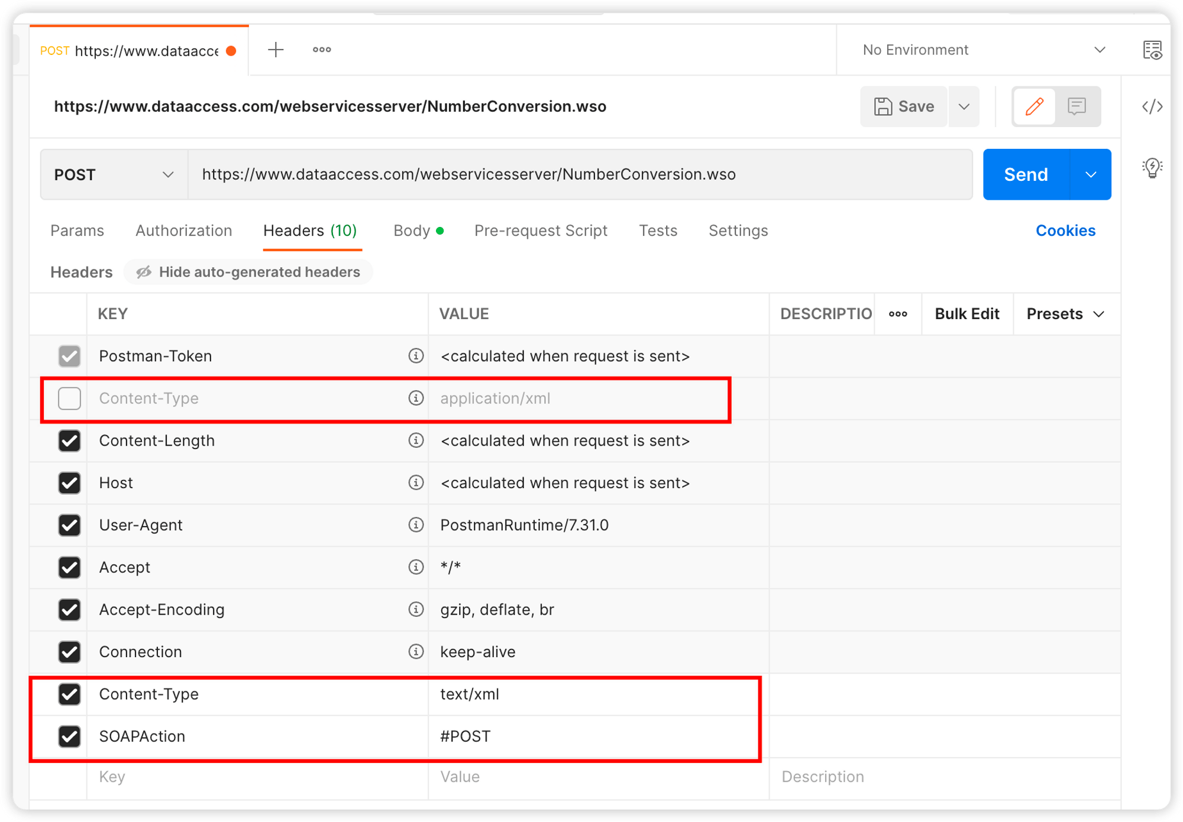Switch to the Body tab
The height and width of the screenshot is (822, 1183).
point(412,230)
